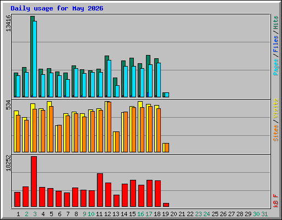Image resolution: width=282 pixels, height=220 pixels.
Task: Click day 22 on the x-axis
Action: pyautogui.click(x=190, y=214)
